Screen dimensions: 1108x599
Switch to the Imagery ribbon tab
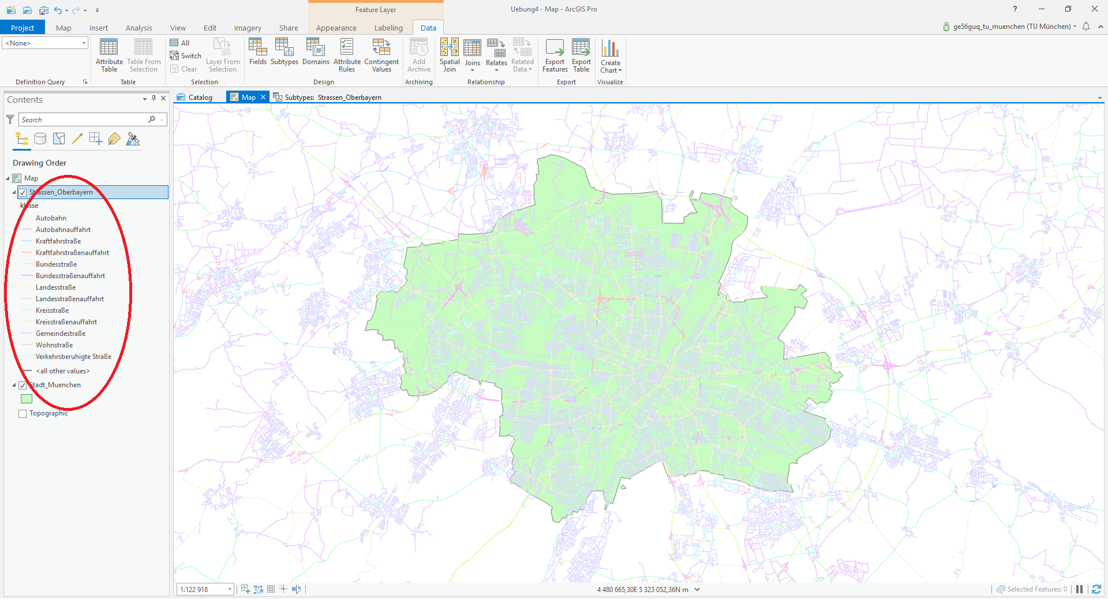[x=248, y=28]
